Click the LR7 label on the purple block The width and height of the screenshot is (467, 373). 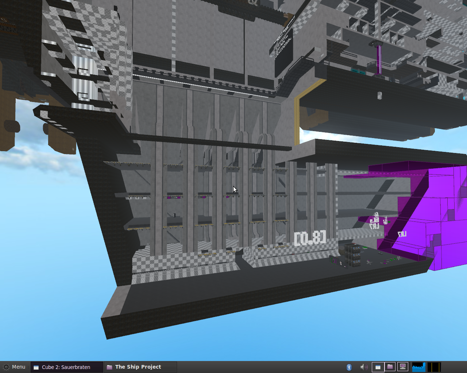pos(402,234)
